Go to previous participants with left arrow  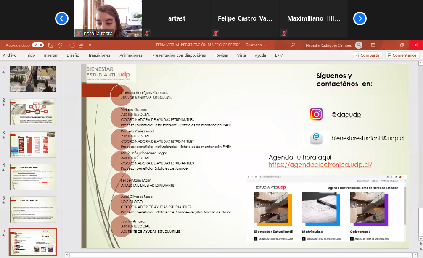coord(62,18)
